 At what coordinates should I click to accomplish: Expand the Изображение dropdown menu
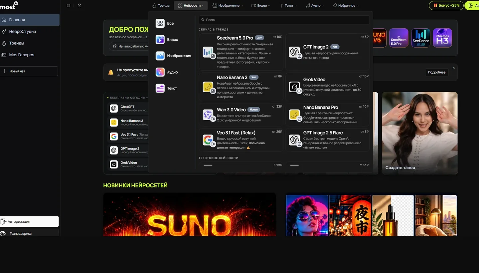(x=228, y=6)
